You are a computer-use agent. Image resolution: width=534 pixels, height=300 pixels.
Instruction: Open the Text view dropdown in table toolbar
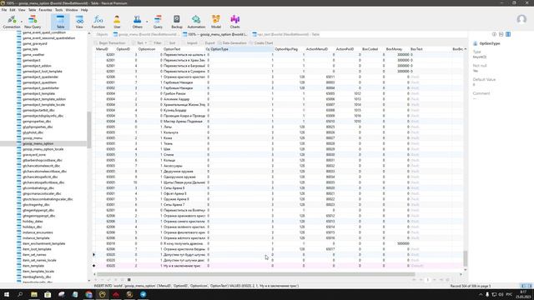click(x=139, y=43)
